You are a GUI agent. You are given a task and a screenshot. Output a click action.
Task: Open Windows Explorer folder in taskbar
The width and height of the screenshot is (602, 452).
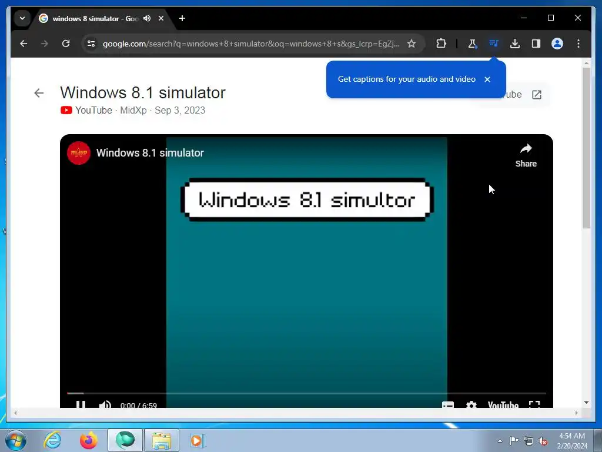pos(161,440)
